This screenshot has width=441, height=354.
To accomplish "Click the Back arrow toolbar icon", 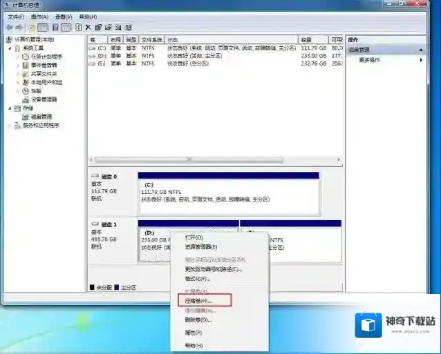I will [9, 27].
